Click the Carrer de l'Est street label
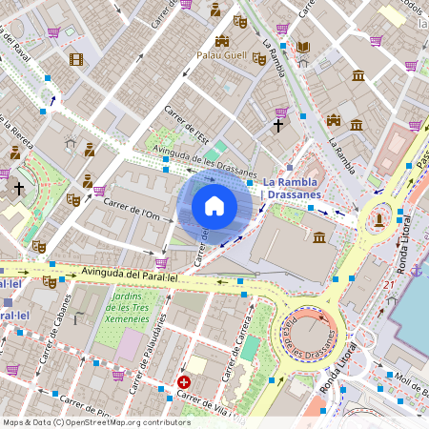This screenshot has width=429, height=429. point(187,125)
